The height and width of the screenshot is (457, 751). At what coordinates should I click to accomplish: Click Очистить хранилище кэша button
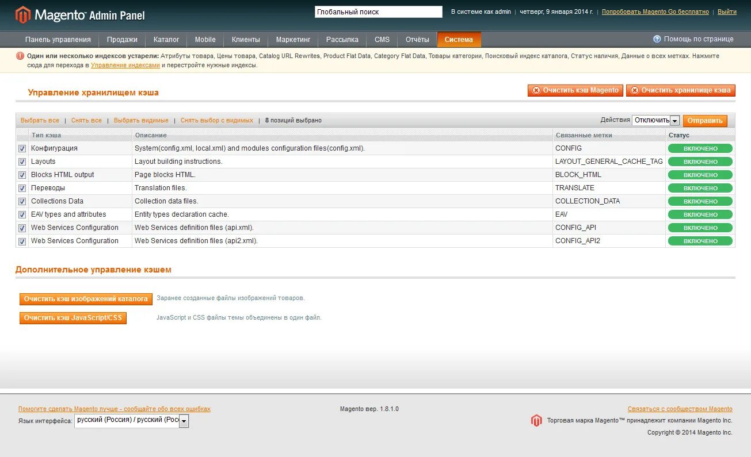pyautogui.click(x=681, y=90)
